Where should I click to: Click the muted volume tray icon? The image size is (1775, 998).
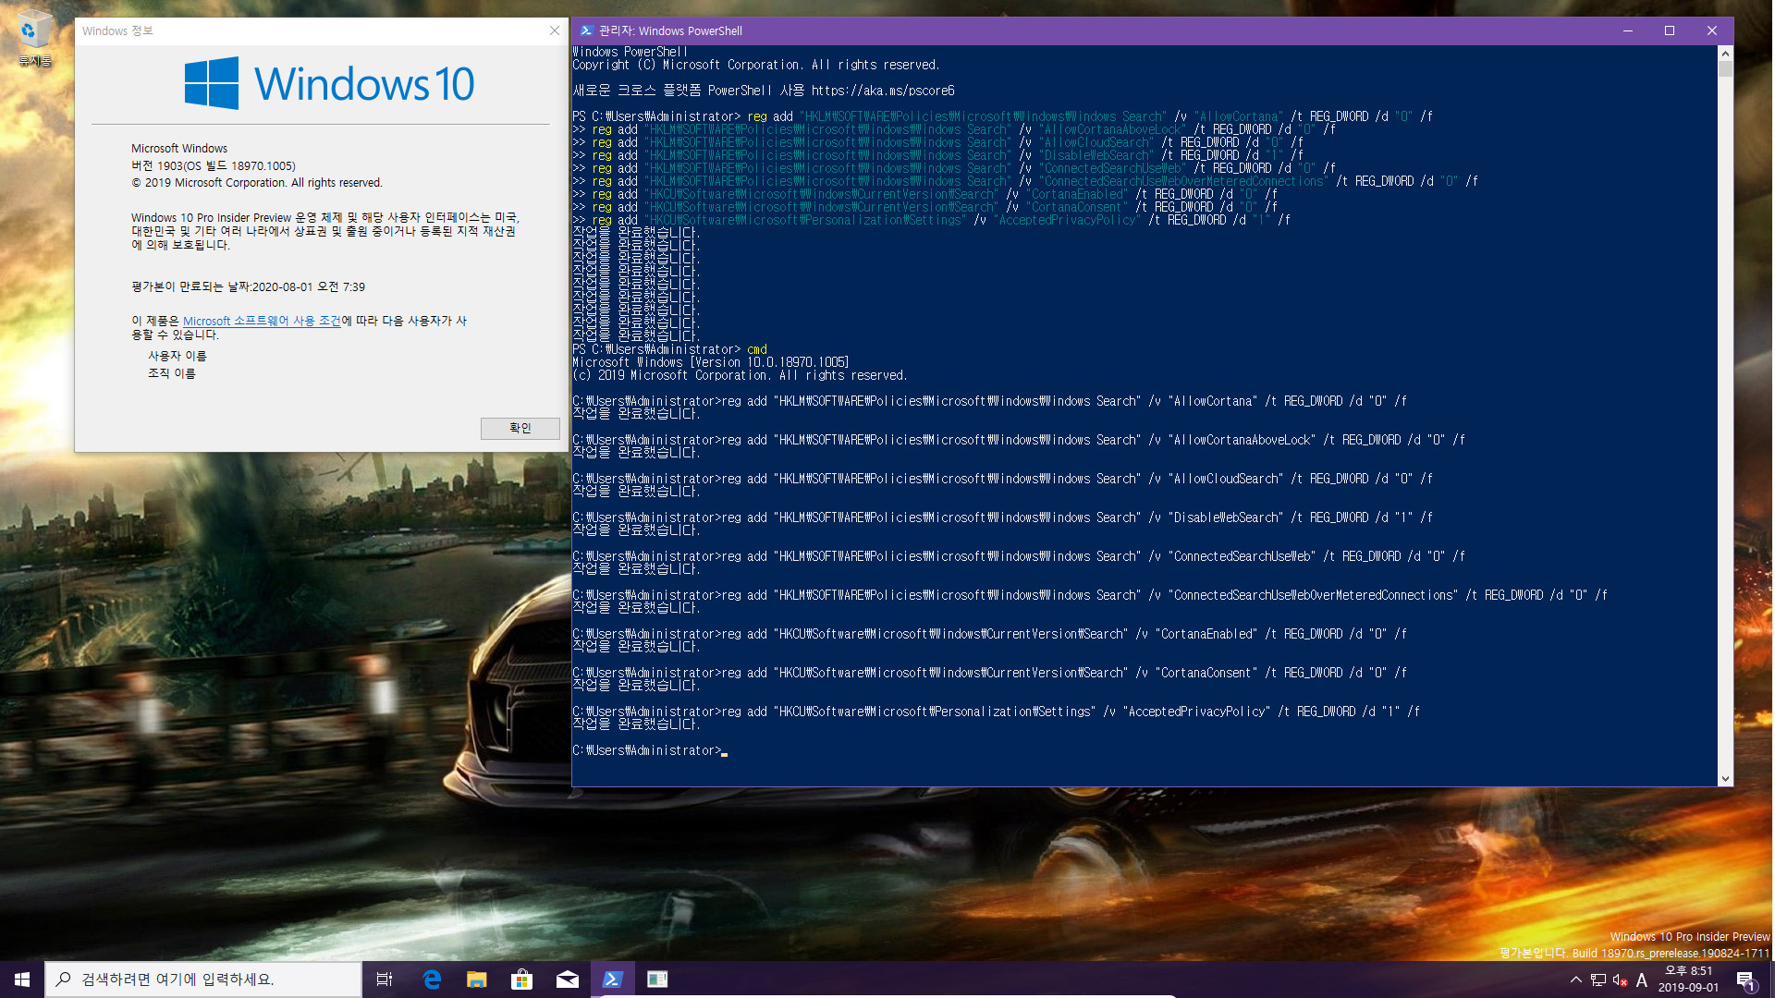1620,980
